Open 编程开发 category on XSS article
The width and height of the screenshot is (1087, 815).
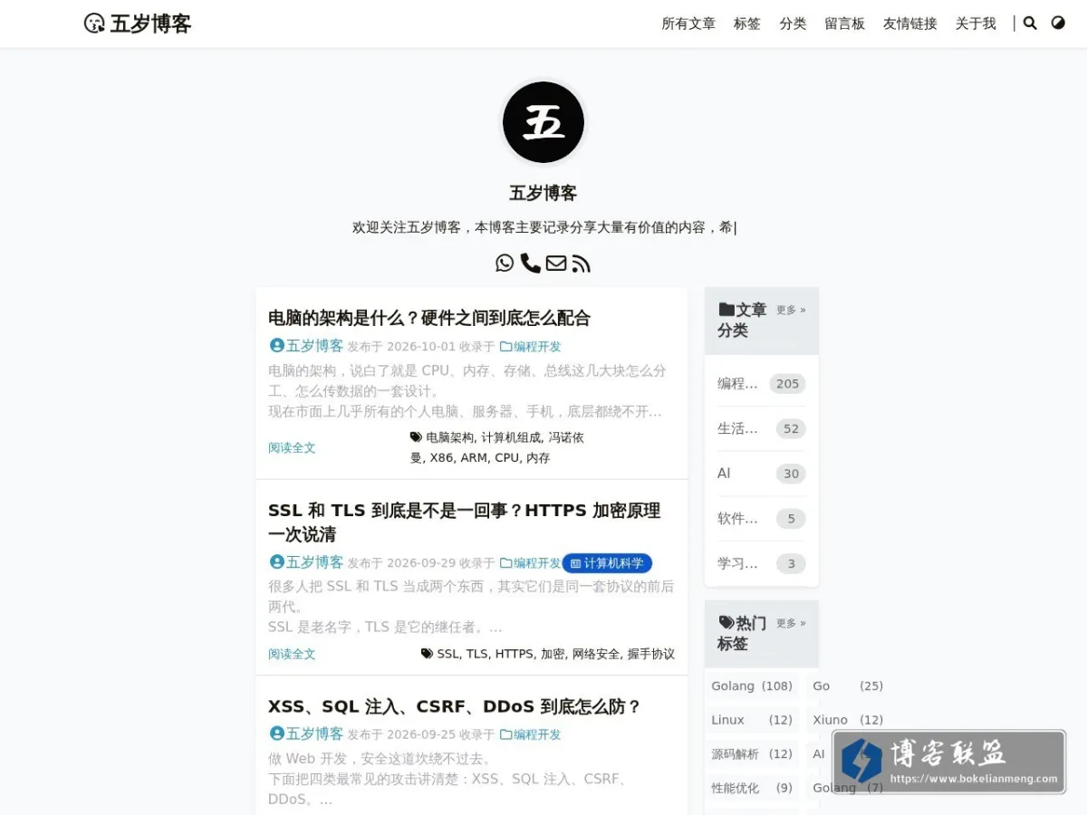[x=531, y=734]
